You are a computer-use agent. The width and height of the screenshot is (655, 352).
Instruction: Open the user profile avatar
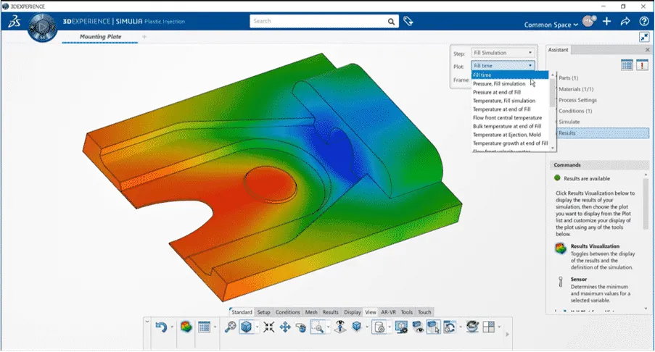(x=588, y=21)
